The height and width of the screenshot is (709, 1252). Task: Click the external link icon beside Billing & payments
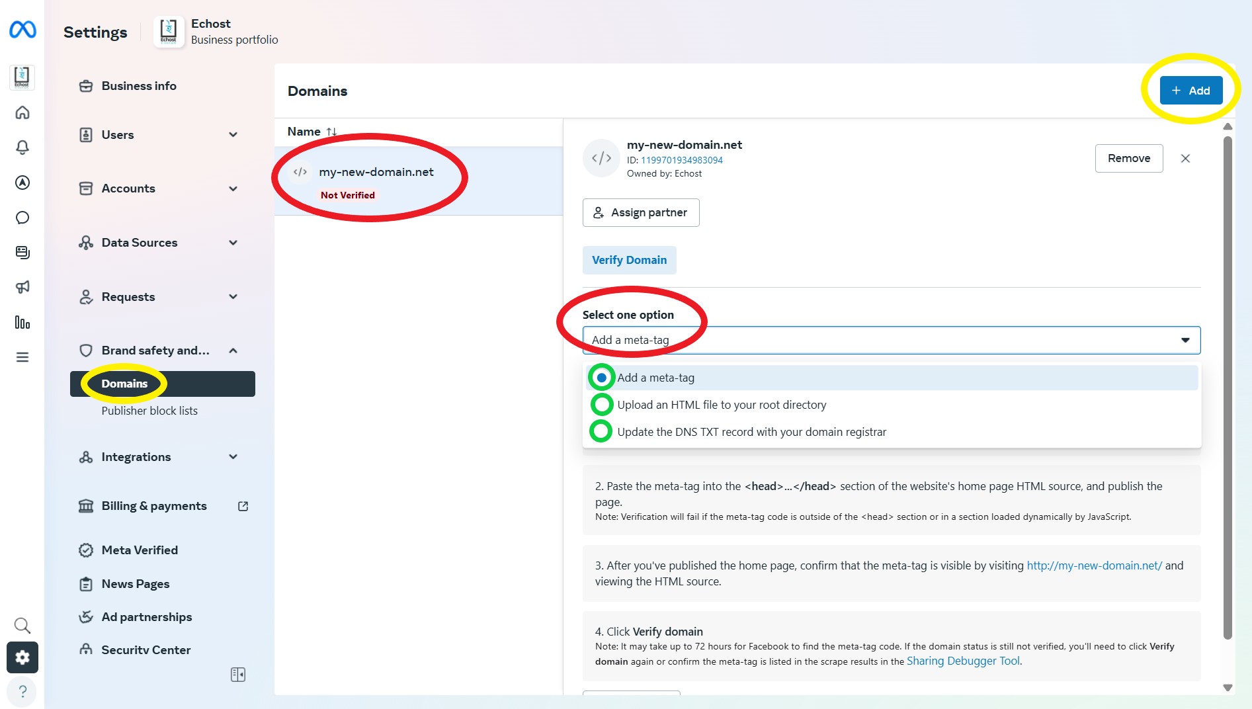click(243, 506)
